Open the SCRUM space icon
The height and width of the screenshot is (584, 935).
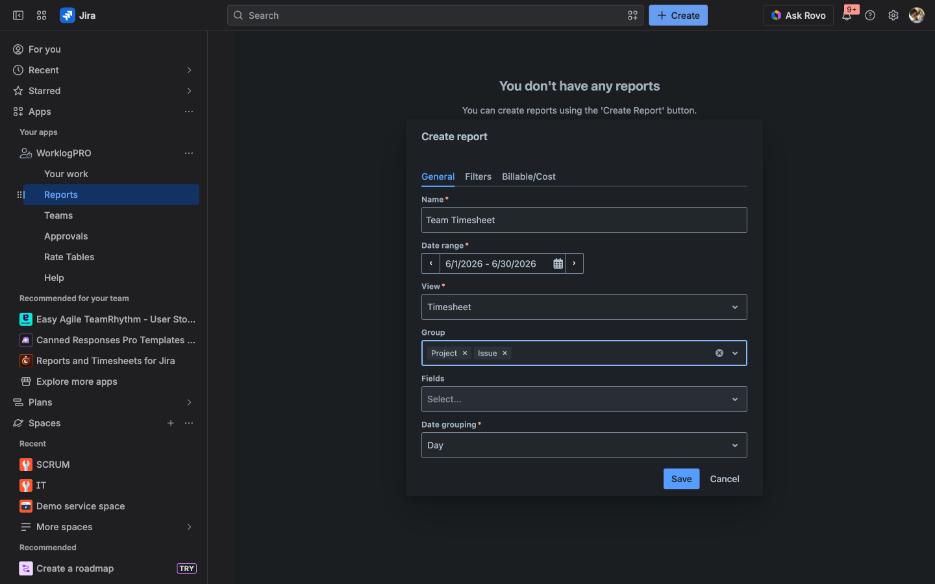(x=26, y=465)
